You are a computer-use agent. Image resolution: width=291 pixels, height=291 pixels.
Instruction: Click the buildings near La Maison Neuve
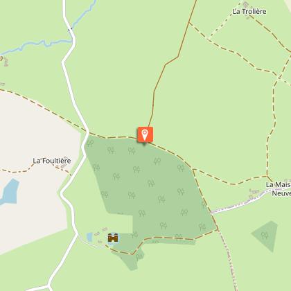(x=254, y=194)
